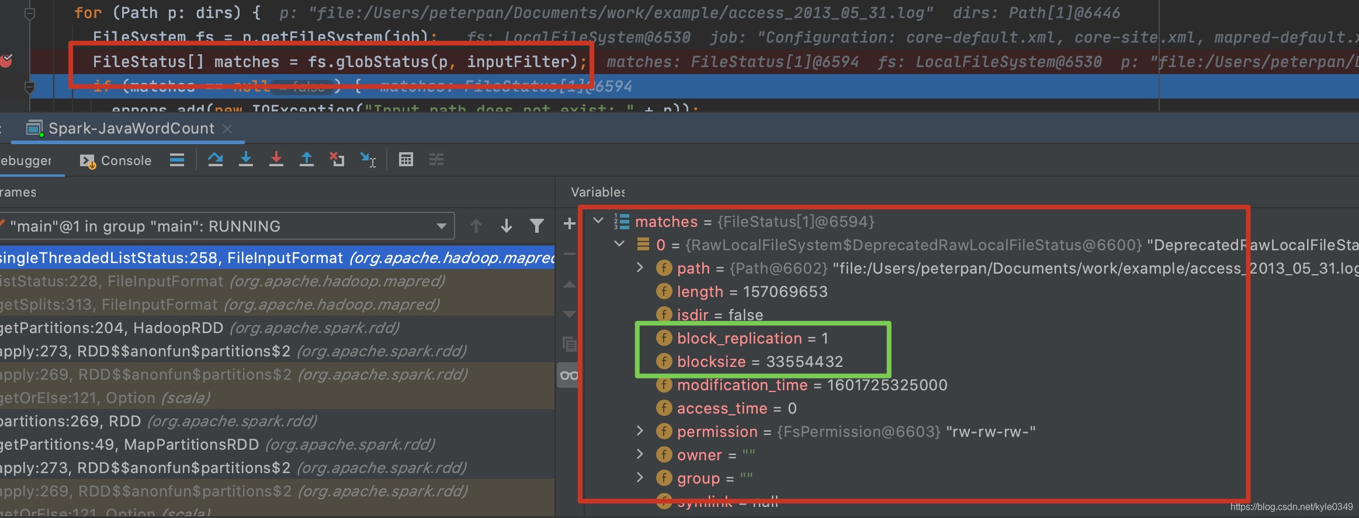Expand the owner field node
1359x518 pixels.
tap(640, 454)
